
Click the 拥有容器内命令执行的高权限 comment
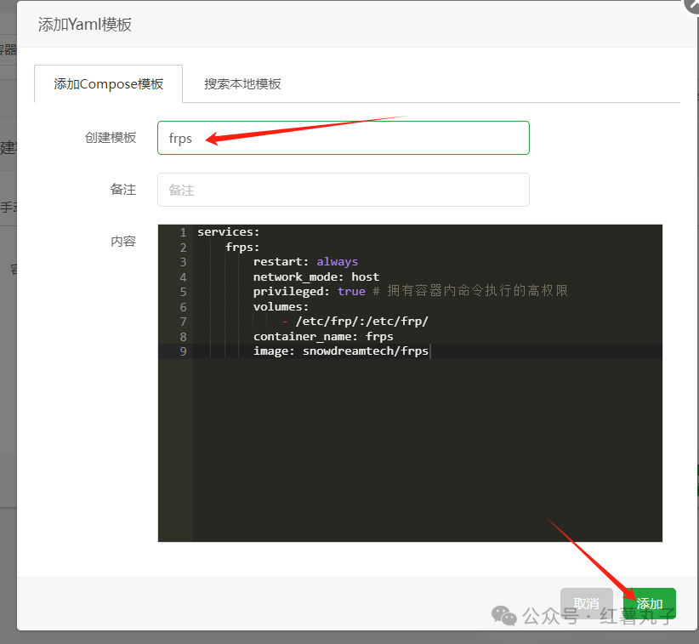(477, 291)
